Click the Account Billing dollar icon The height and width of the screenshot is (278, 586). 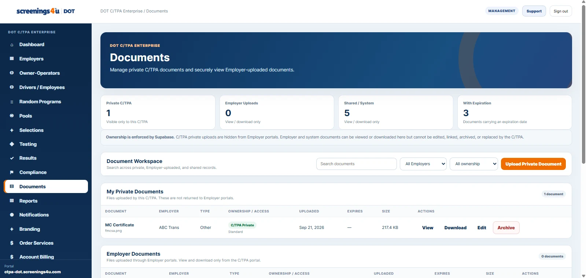point(12,257)
